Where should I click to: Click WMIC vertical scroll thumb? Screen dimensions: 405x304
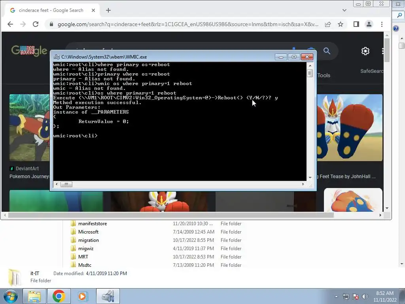(310, 73)
